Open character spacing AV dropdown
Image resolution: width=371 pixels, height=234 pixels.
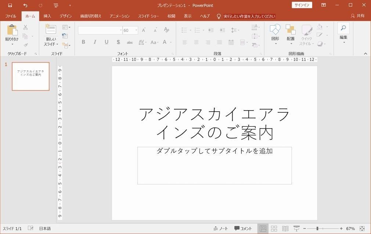coord(143,42)
